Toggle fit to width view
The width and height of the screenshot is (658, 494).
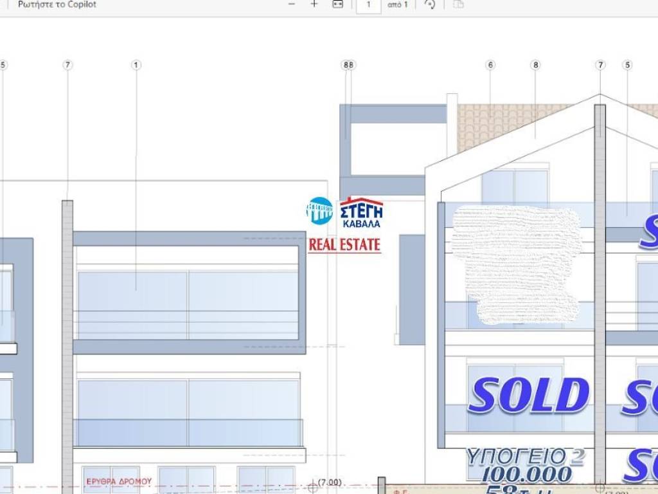[x=337, y=5]
